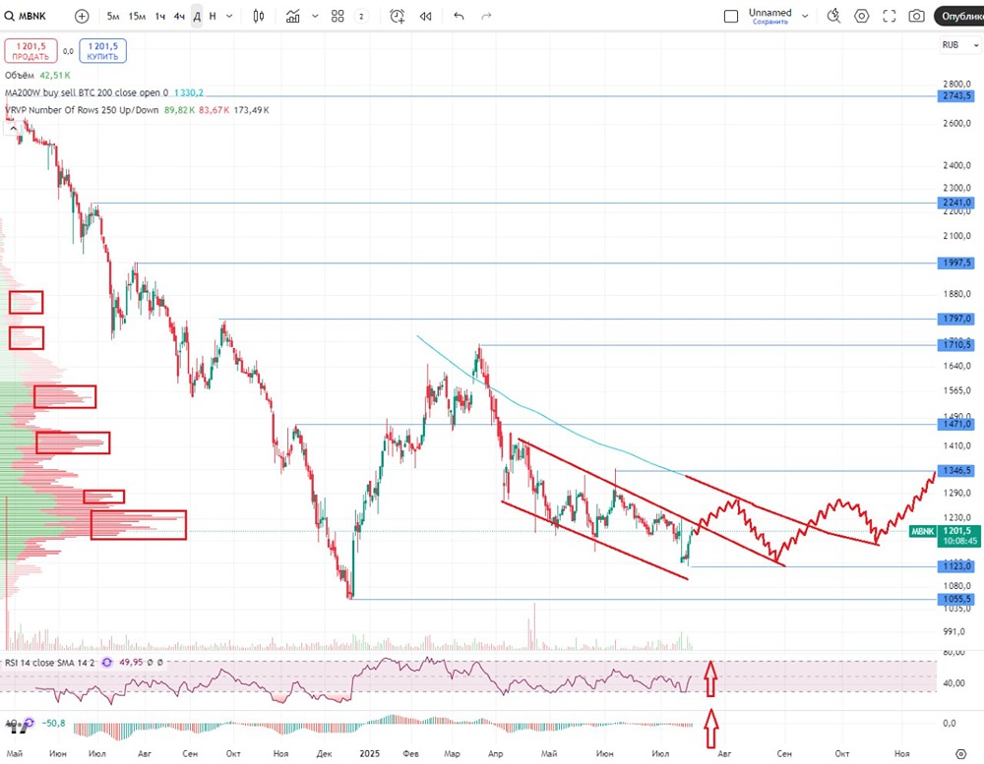
Task: Click the add symbol plus icon
Action: tap(82, 16)
